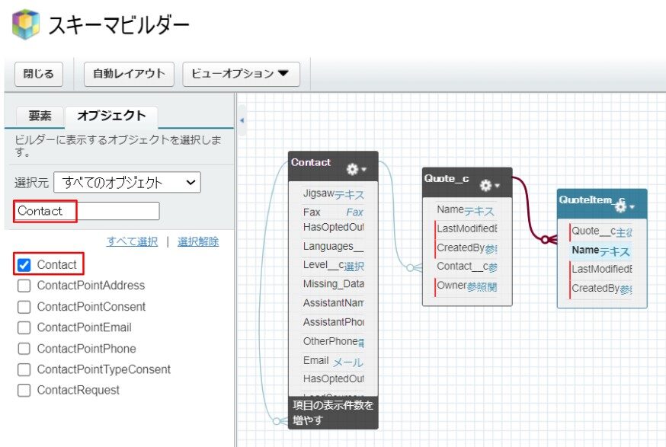Click the Jigsaw field in Contact
666x447 pixels.
(x=333, y=193)
